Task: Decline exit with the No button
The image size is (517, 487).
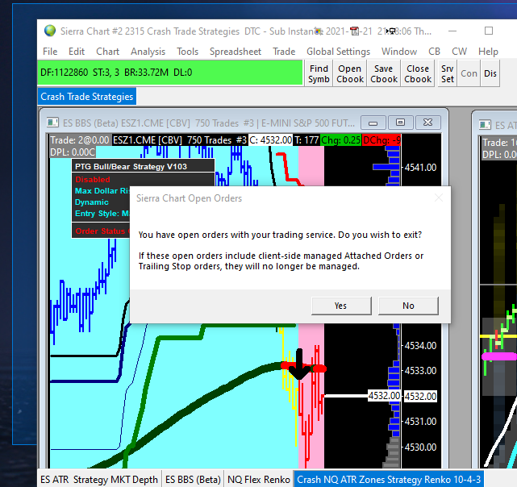Action: coord(408,306)
